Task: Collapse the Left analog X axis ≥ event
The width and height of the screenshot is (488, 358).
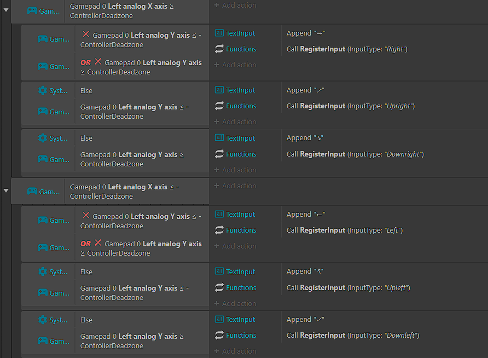Action: [6, 10]
